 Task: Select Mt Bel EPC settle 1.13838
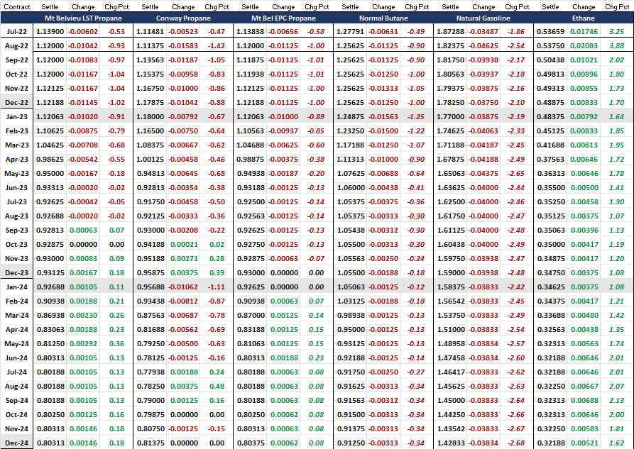(x=251, y=31)
